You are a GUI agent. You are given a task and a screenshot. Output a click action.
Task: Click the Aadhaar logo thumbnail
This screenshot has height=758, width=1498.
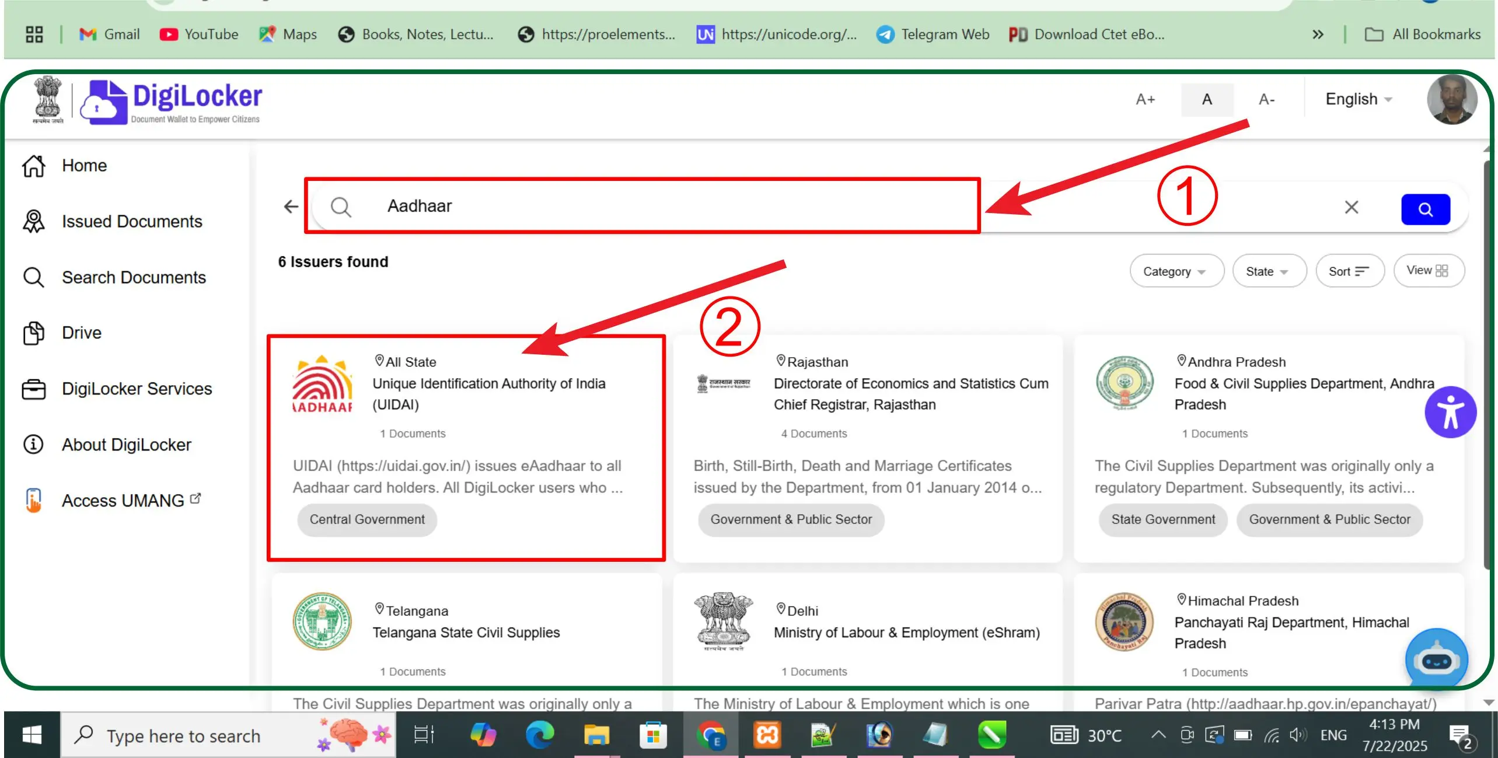point(322,384)
